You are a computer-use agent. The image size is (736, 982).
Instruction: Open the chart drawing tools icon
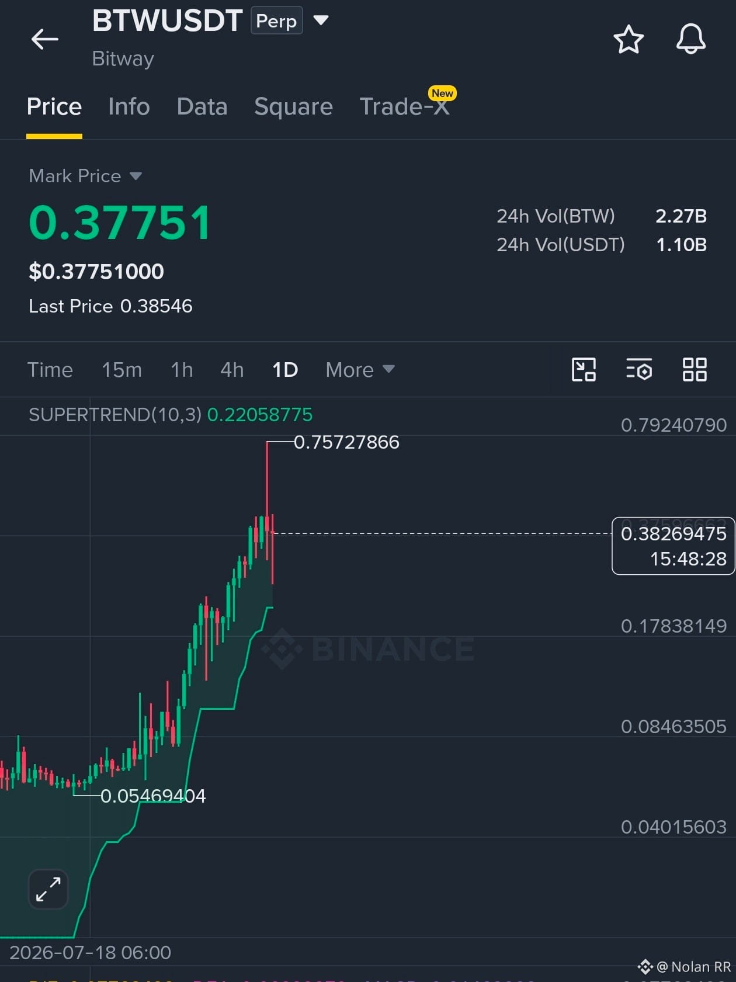(584, 370)
